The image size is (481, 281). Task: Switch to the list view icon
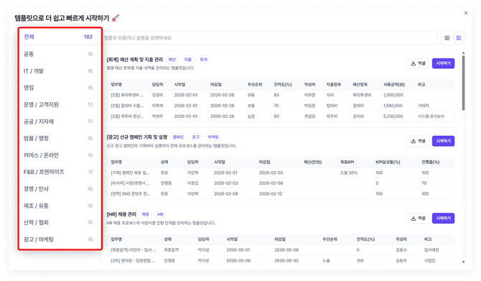[x=459, y=38]
